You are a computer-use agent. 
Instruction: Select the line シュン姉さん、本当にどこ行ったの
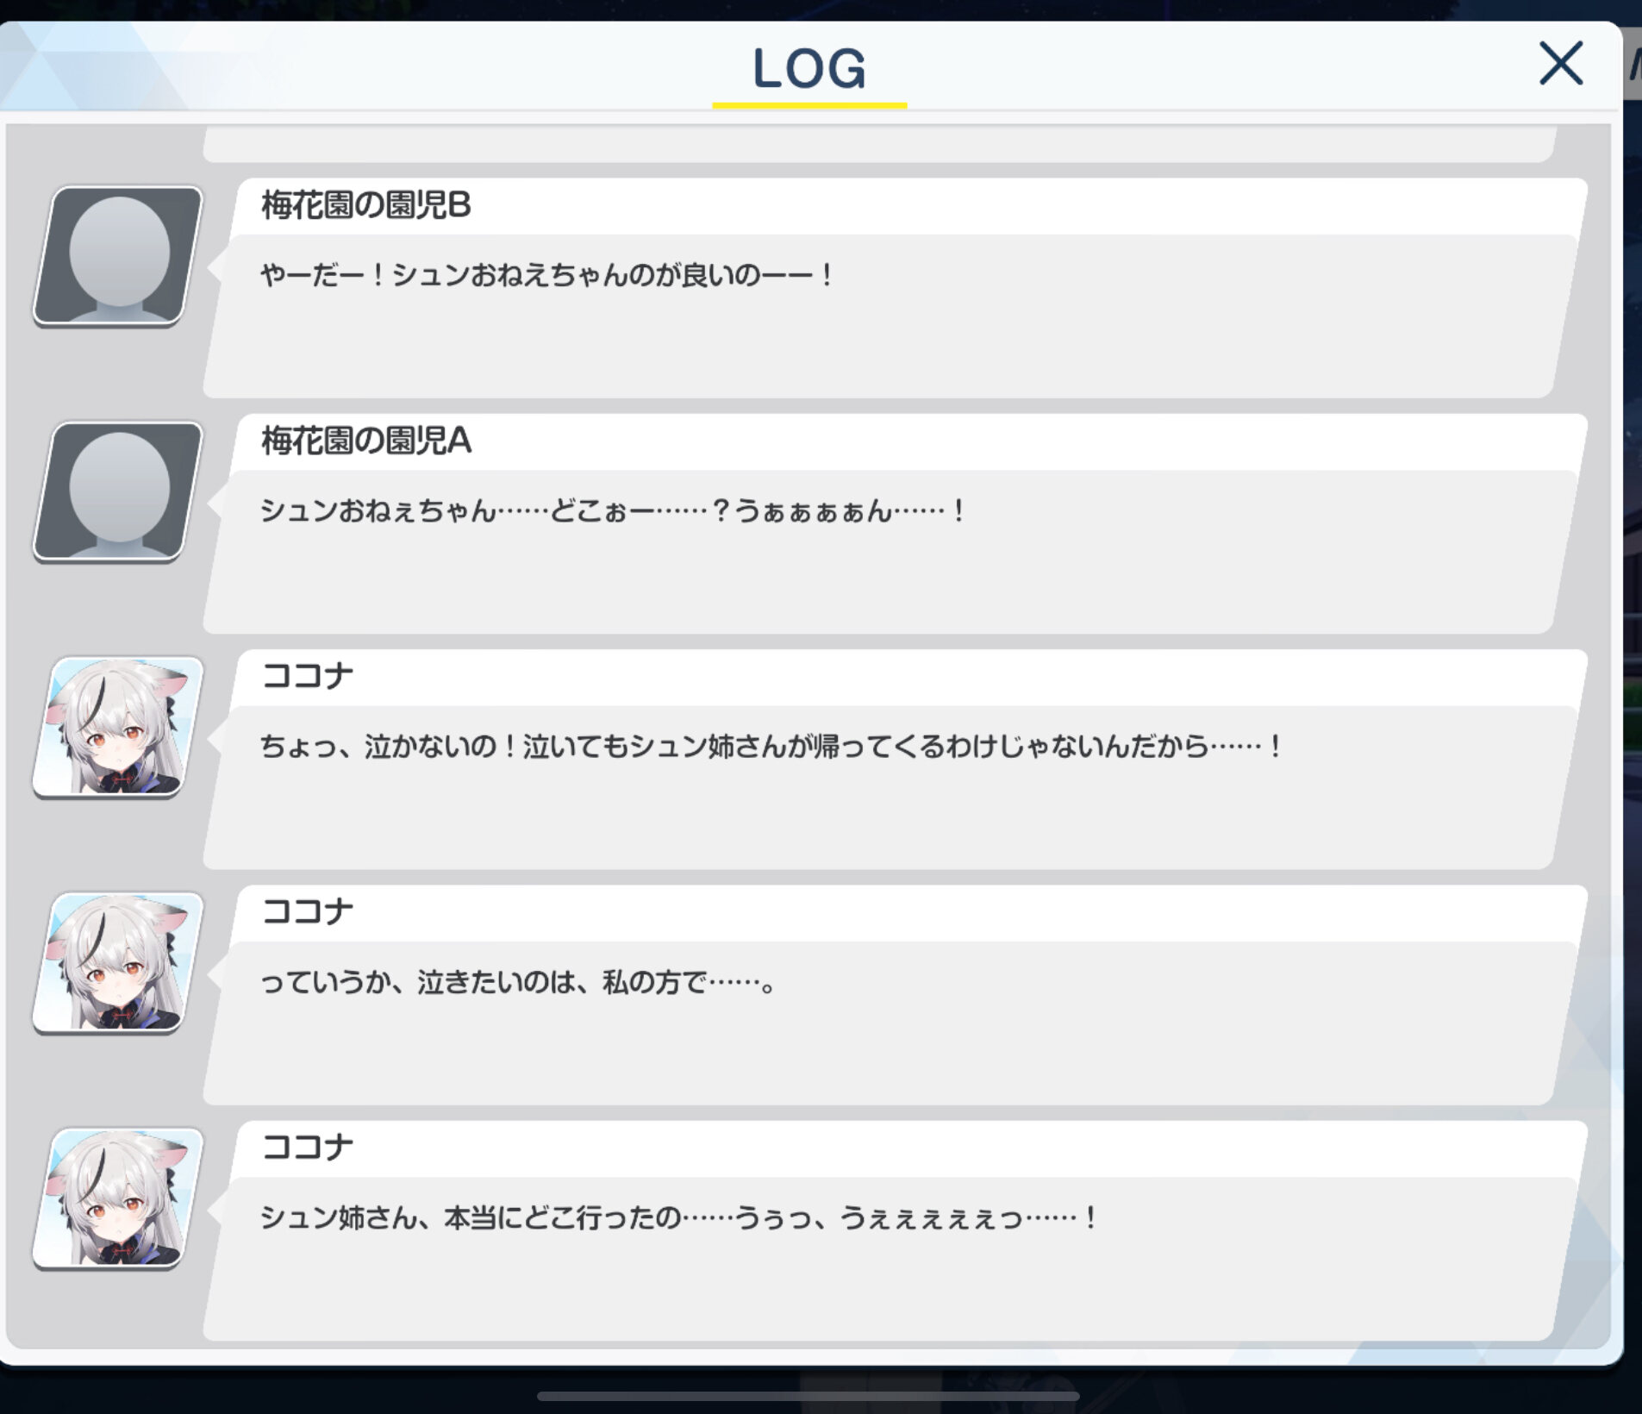pyautogui.click(x=678, y=1217)
